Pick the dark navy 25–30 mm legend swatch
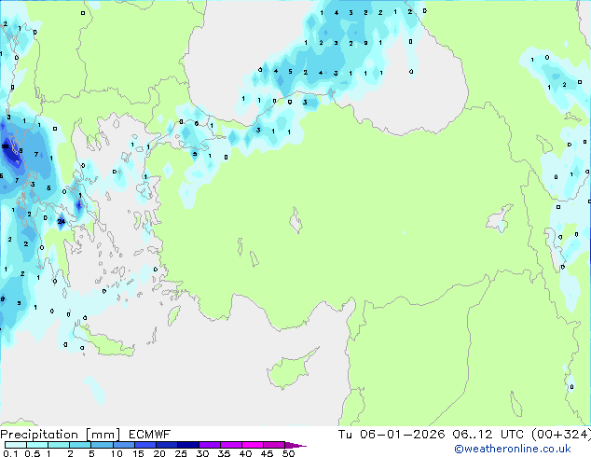 pos(188,445)
